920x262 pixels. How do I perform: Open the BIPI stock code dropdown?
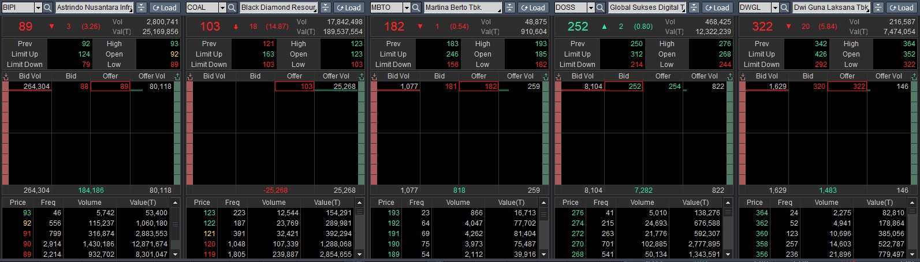tap(38, 8)
